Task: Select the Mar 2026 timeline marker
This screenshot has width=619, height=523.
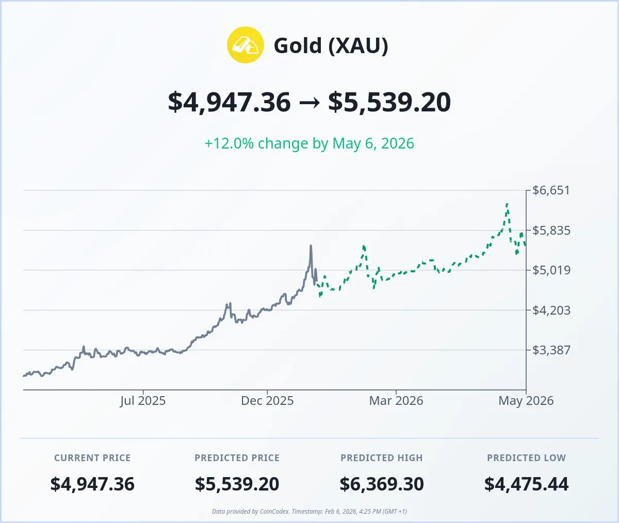Action: [x=396, y=401]
